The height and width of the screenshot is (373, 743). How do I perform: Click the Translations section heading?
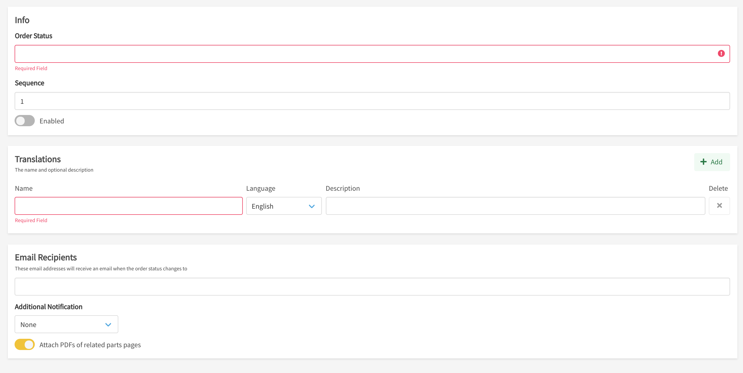tap(38, 159)
